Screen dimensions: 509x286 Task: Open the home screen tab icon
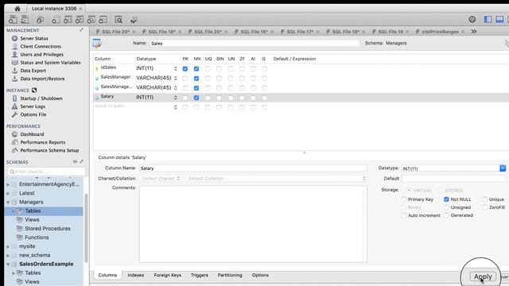click(17, 9)
